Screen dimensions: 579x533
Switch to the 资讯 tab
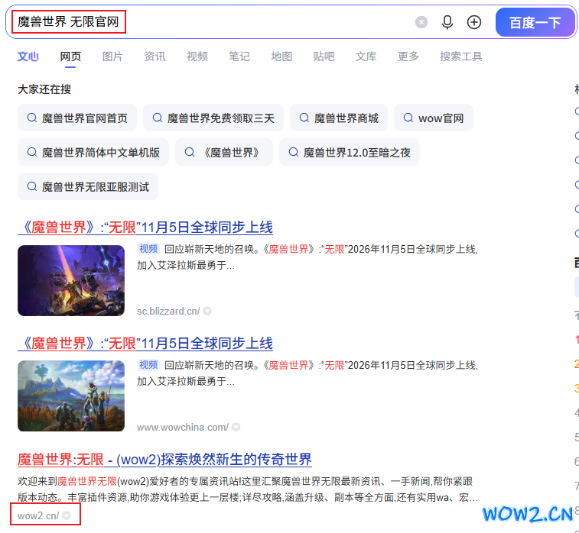(155, 57)
